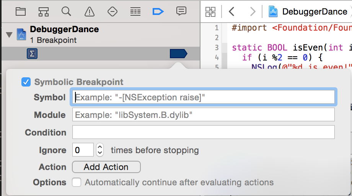Open the related items grid menu
This screenshot has height=196, width=352.
(x=210, y=11)
